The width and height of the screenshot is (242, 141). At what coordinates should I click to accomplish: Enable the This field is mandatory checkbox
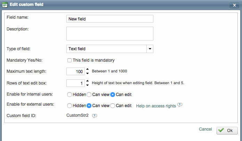[x=70, y=60]
